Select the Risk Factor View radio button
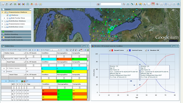This screenshot has height=103, width=183. [7, 18]
